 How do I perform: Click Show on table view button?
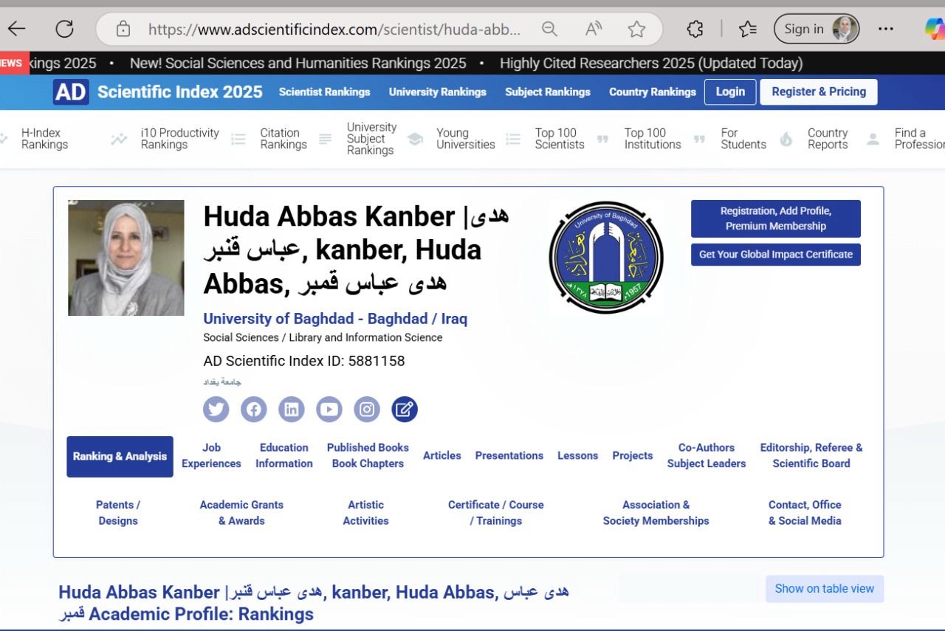824,589
